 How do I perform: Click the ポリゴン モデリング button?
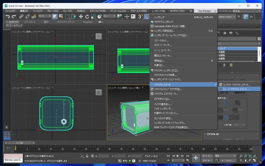[14, 26]
